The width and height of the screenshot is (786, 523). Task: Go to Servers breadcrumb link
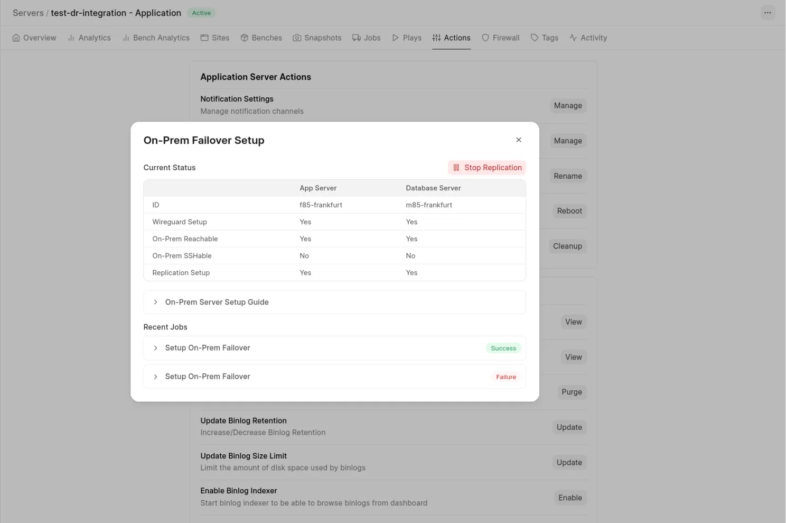(x=28, y=13)
